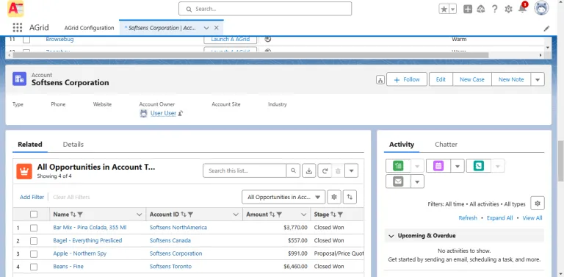Open the grid settings gear icon
Image resolution: width=564 pixels, height=277 pixels.
[334, 197]
